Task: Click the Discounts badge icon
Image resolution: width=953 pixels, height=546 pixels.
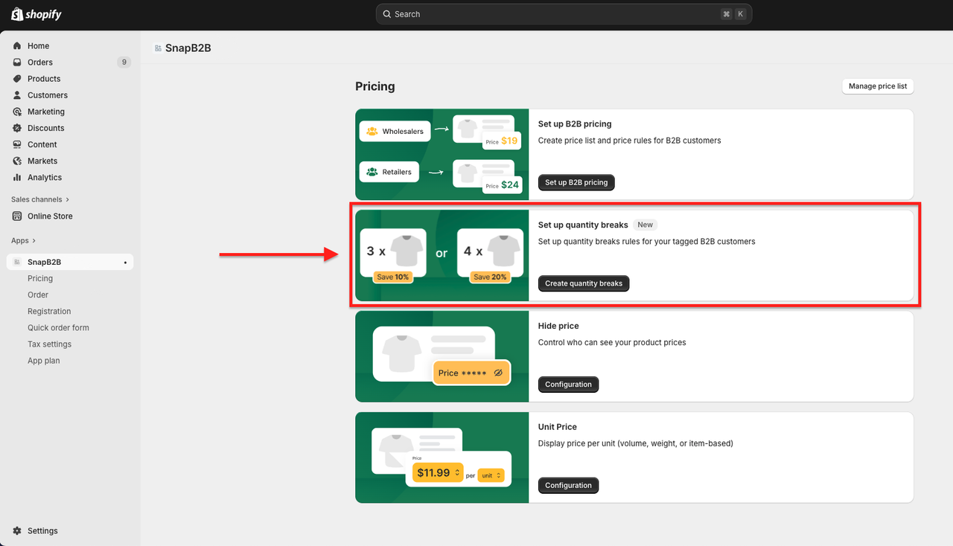Action: (17, 128)
